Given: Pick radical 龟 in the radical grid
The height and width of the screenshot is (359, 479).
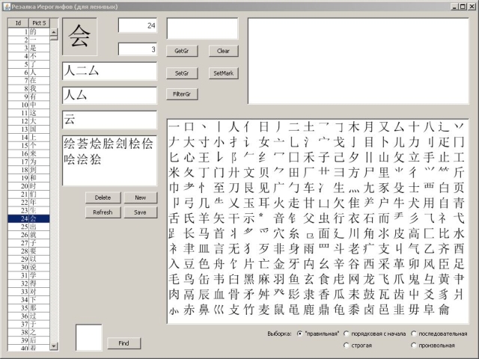Looking at the screenshot, I should click(x=339, y=310).
